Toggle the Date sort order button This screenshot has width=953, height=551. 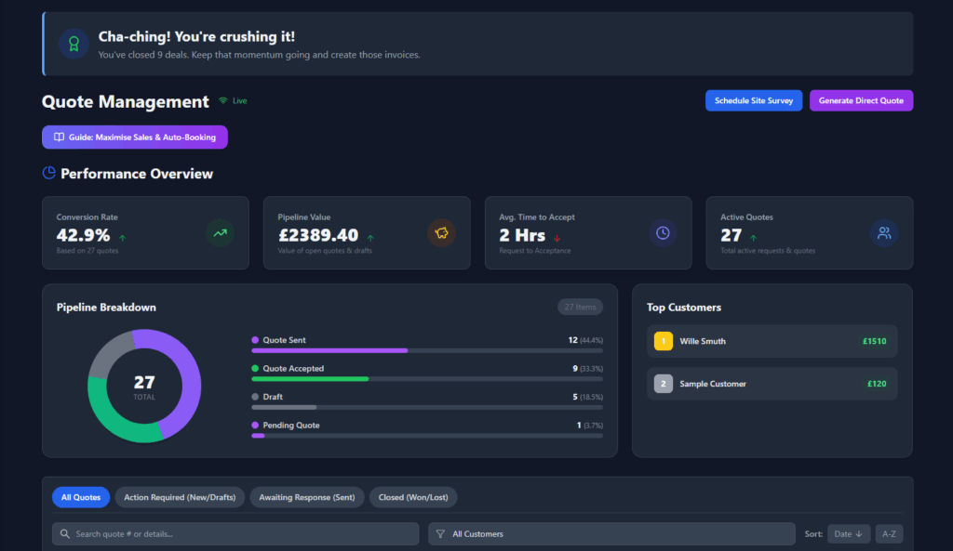coord(849,534)
